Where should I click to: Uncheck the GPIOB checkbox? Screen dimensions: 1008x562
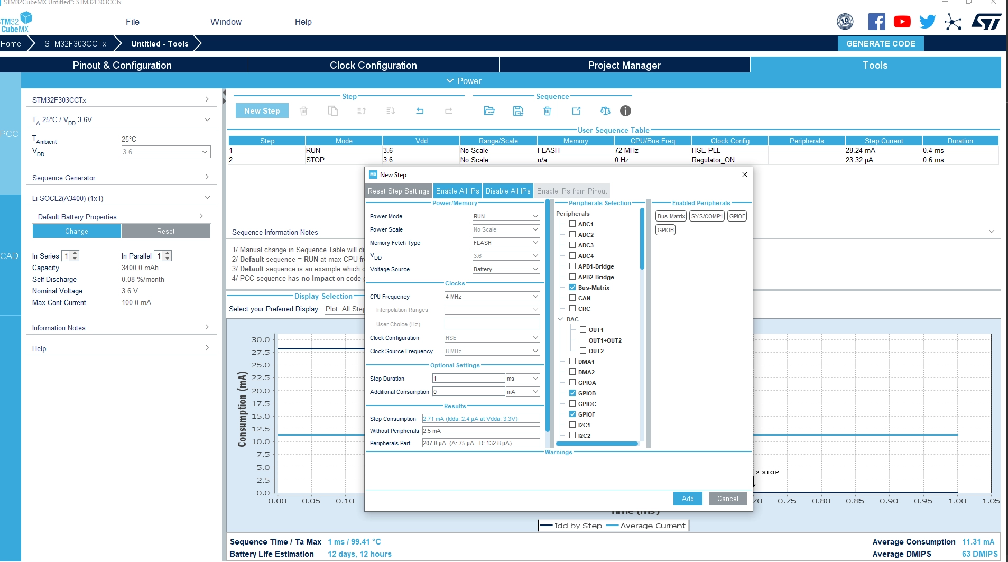click(x=572, y=393)
